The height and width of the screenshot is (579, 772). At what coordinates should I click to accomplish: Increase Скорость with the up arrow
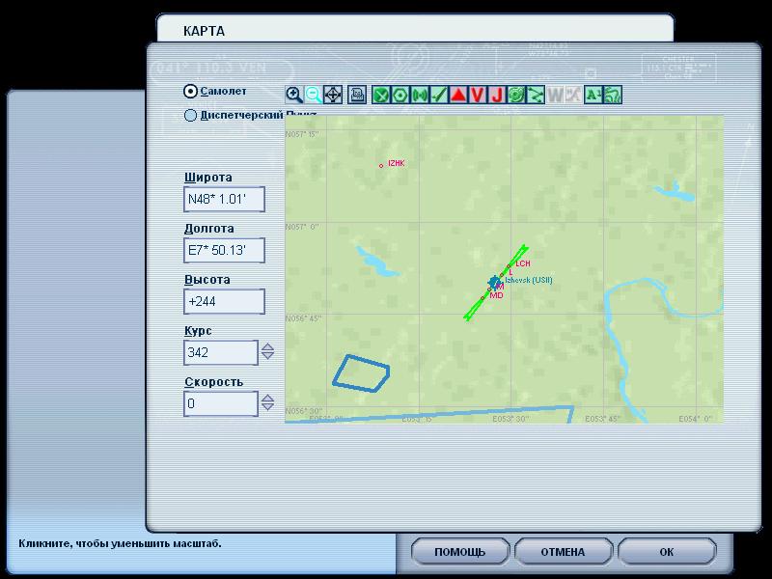(x=268, y=399)
